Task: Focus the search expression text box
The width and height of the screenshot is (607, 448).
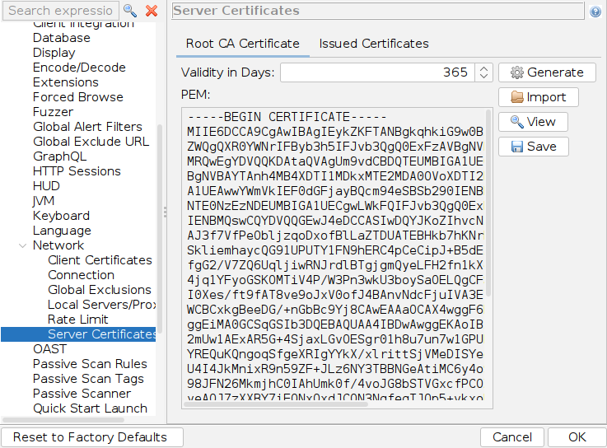Action: tap(60, 11)
